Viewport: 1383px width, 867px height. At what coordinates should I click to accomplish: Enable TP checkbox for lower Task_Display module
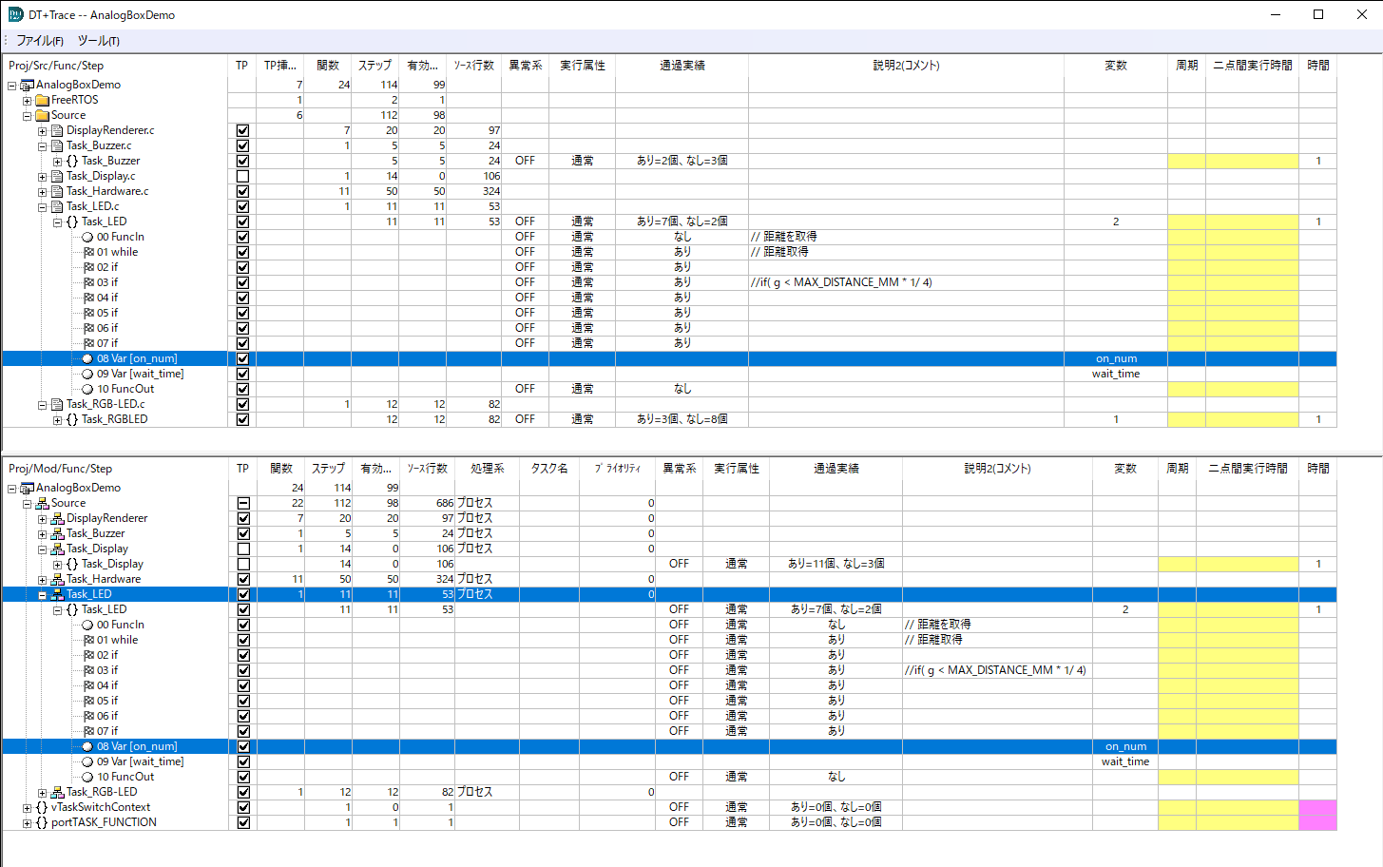(243, 549)
